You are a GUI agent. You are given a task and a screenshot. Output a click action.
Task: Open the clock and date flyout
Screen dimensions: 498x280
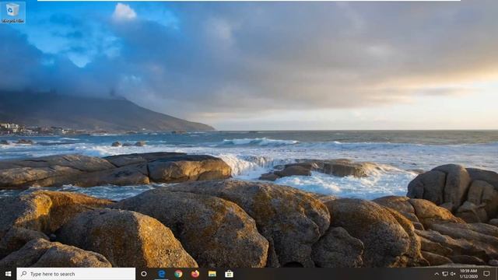click(468, 274)
